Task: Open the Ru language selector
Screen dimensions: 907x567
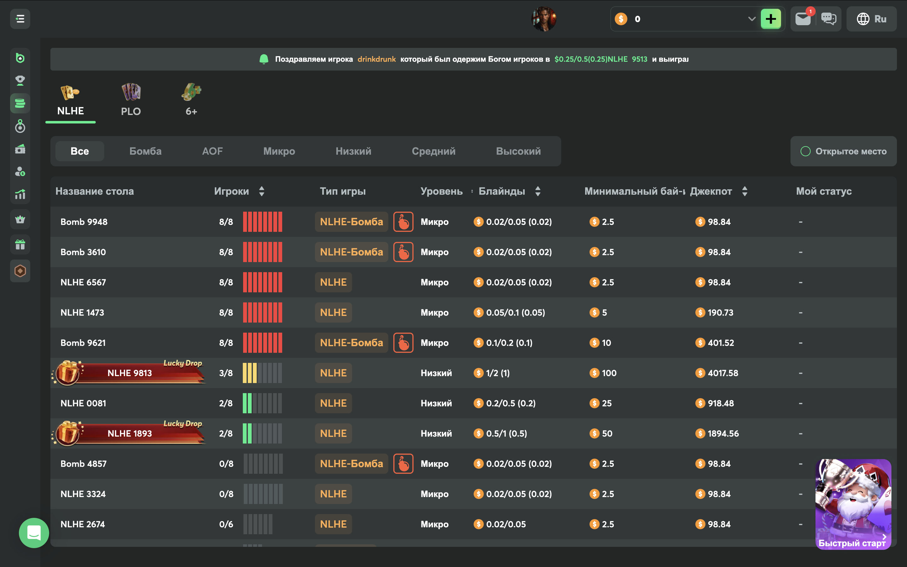Action: pyautogui.click(x=871, y=19)
